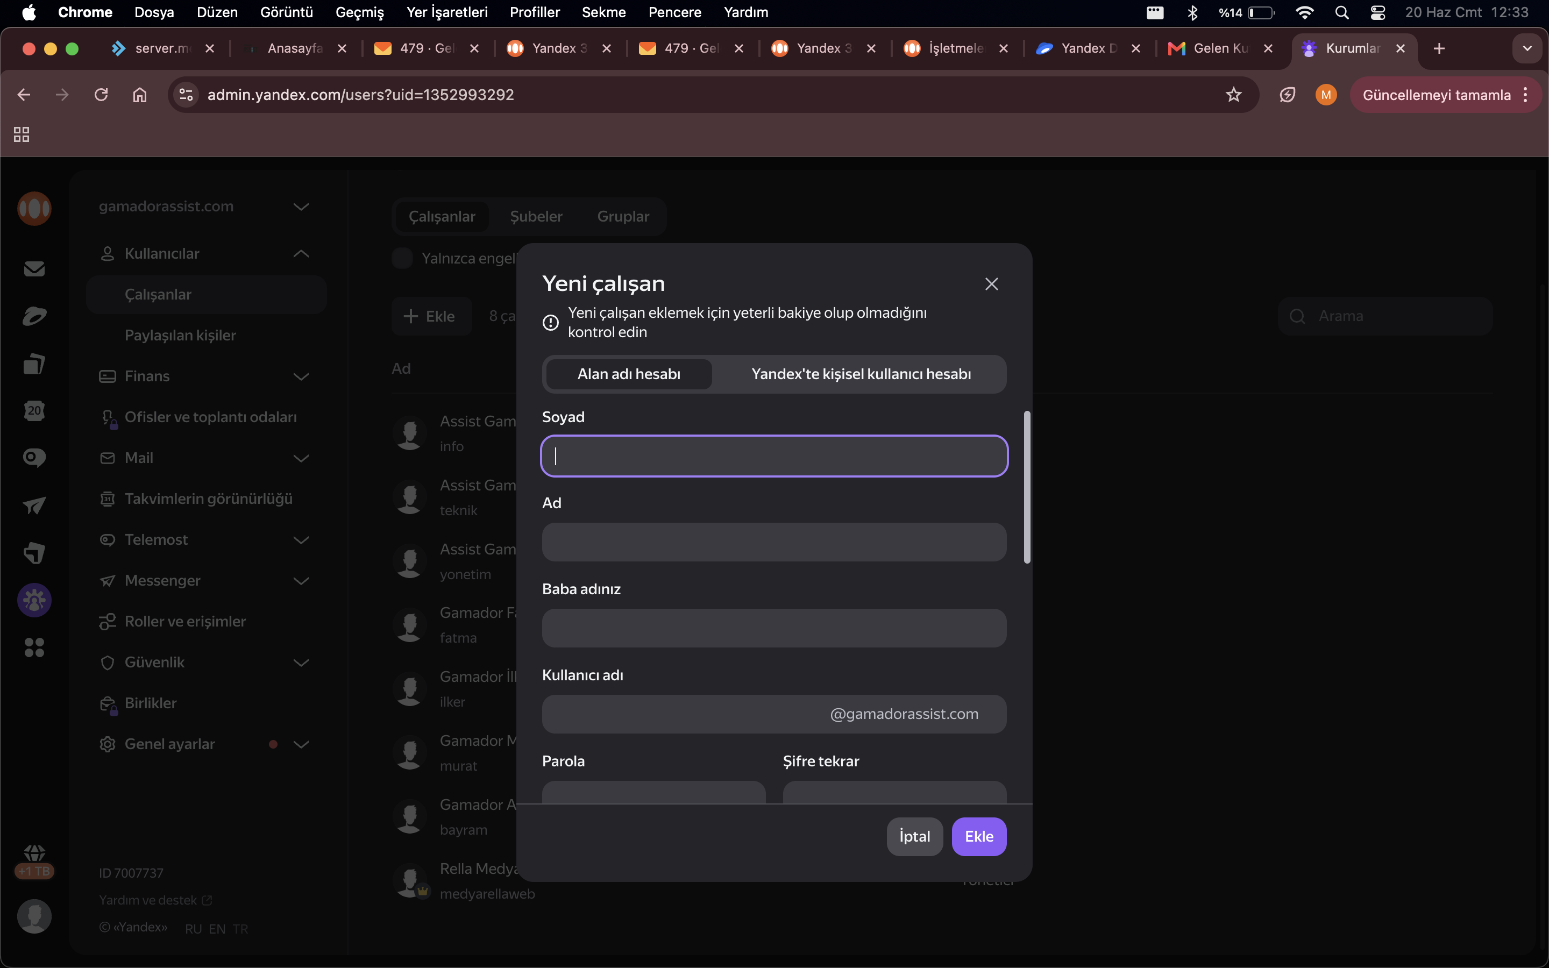
Task: Switch to Gruplar tab
Action: point(623,216)
